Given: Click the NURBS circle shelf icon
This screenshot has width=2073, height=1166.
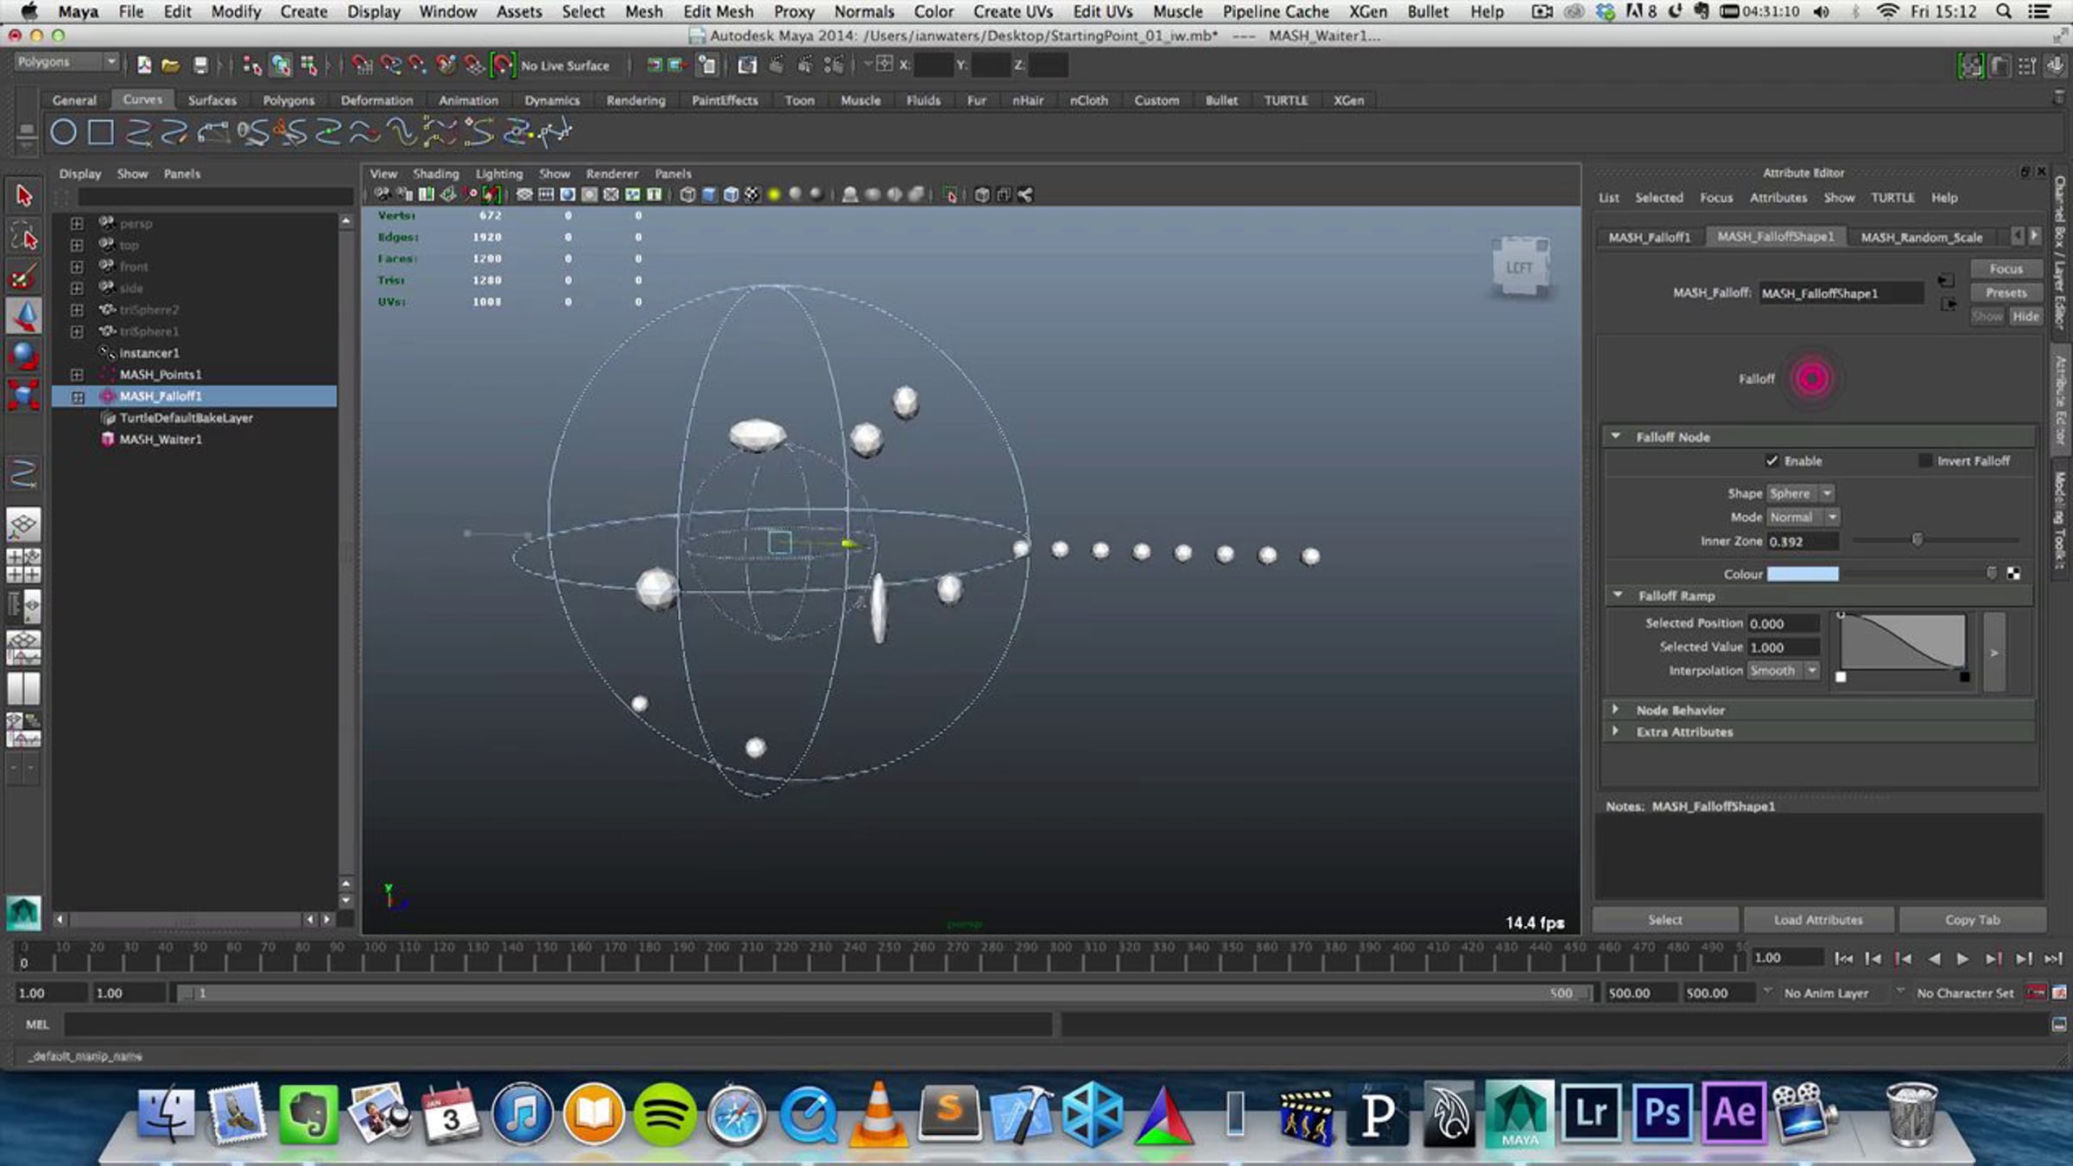Looking at the screenshot, I should pyautogui.click(x=63, y=132).
